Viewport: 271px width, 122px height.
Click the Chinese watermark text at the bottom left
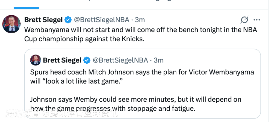61,114
